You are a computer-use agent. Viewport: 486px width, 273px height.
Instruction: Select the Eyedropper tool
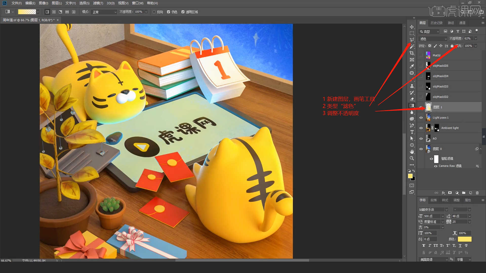(412, 66)
